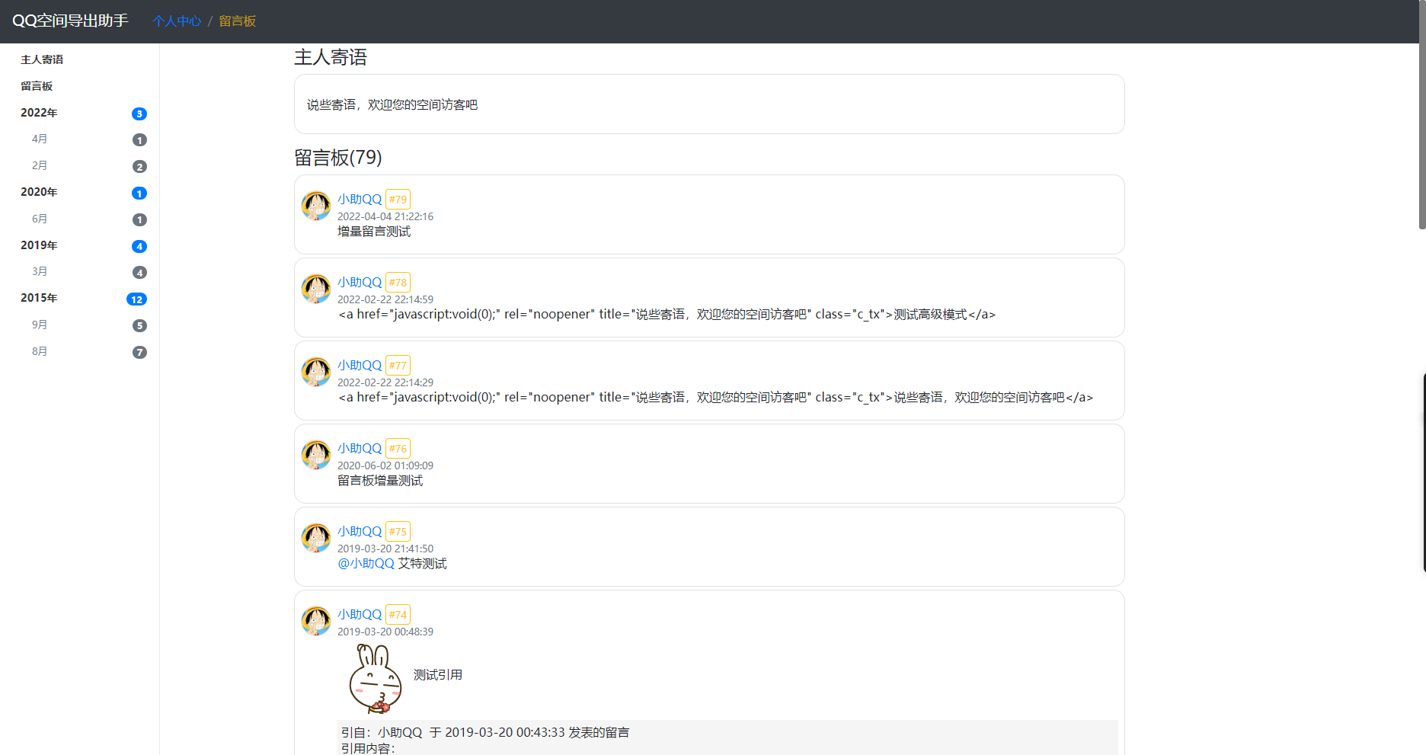This screenshot has width=1426, height=755.
Task: Select 2015年 in the sidebar
Action: tap(39, 298)
